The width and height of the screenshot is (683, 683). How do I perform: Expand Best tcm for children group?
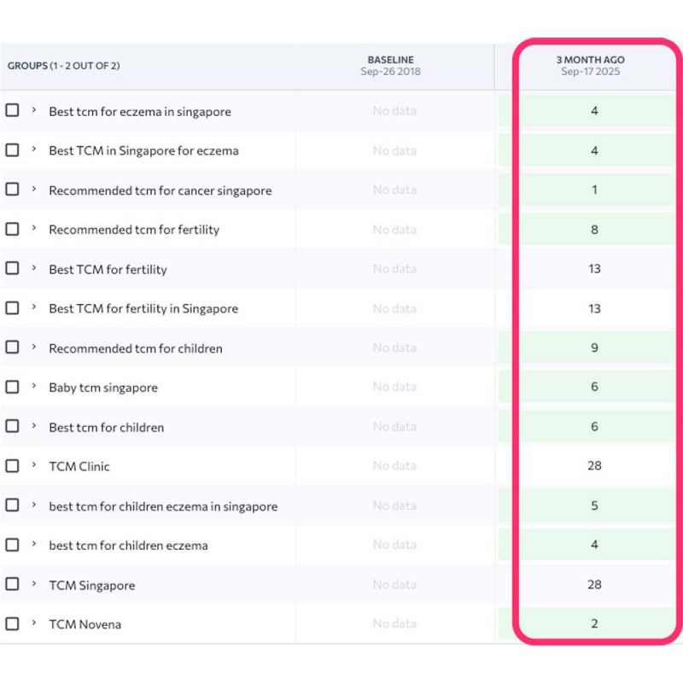pos(34,427)
